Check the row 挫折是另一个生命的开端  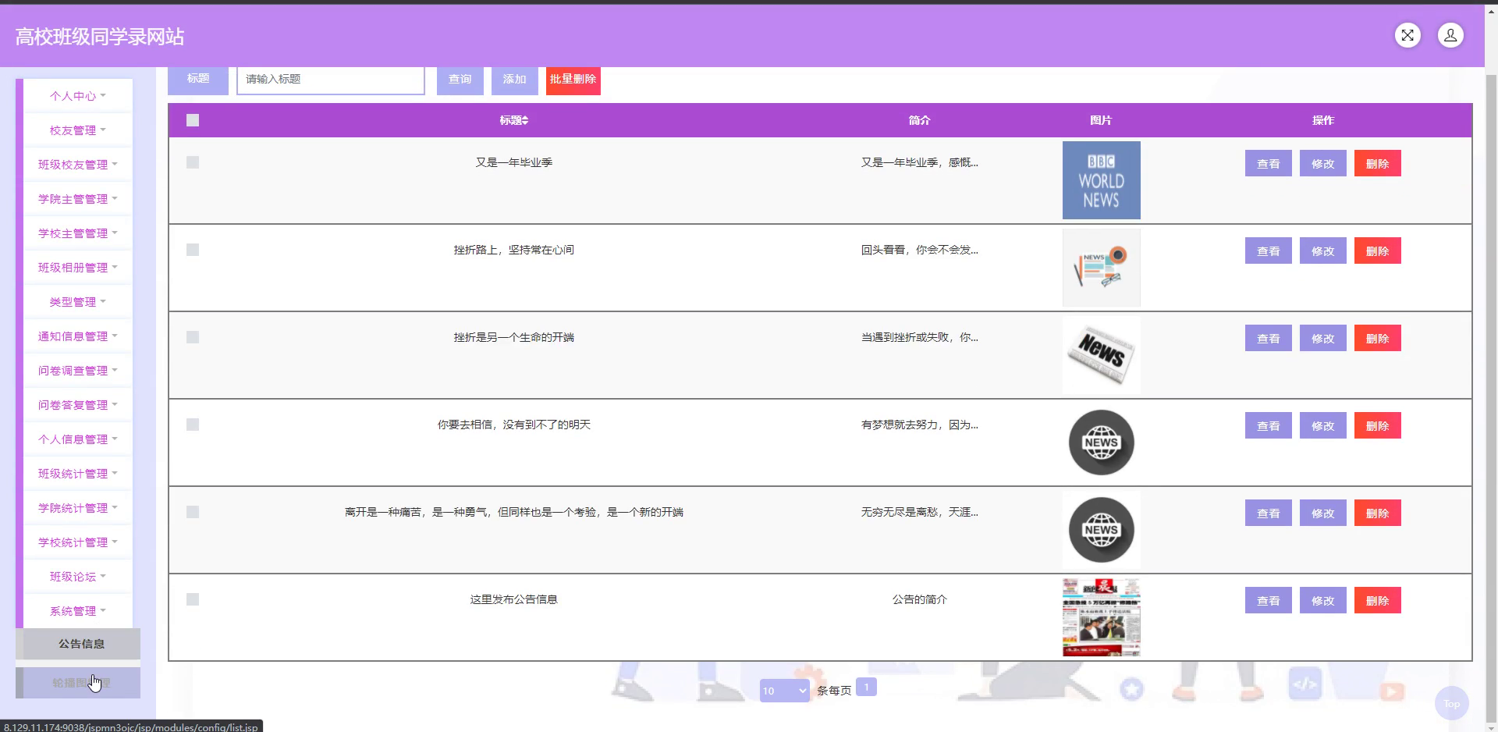(x=193, y=337)
